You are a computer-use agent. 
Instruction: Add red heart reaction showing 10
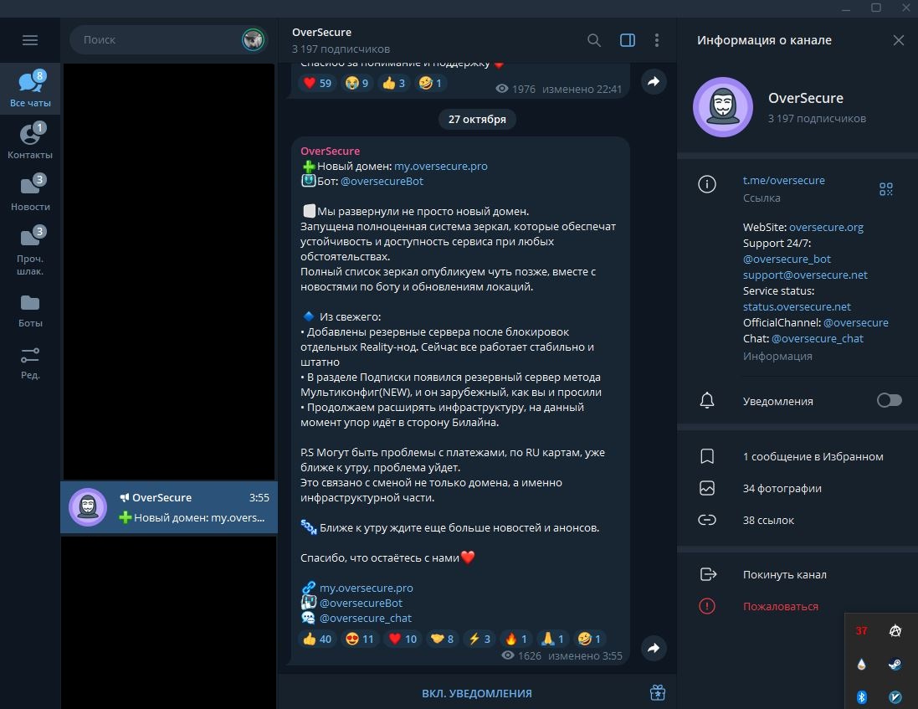click(x=403, y=639)
